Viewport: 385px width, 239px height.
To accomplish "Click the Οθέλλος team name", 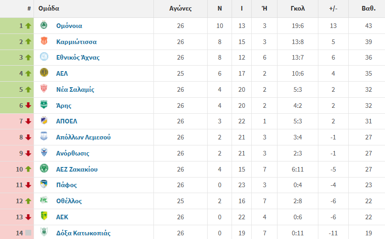I will coord(69,201).
